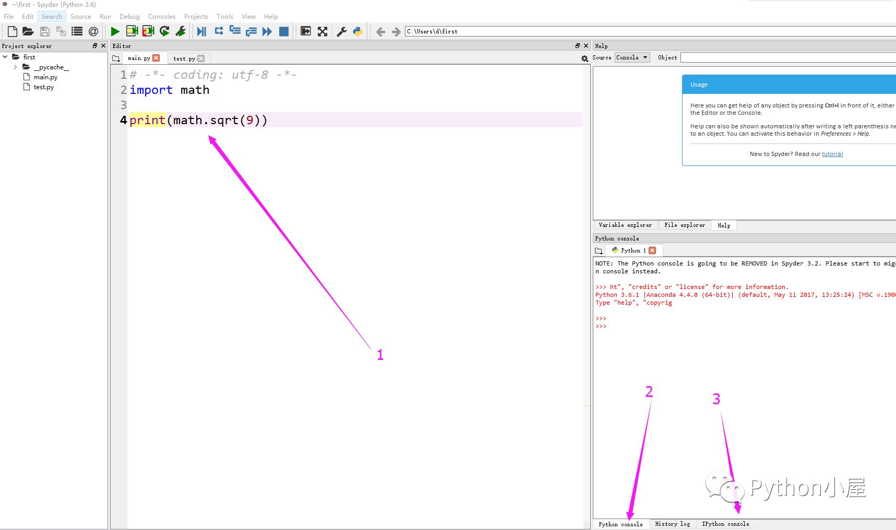896x530 pixels.
Task: Close the Project explorer pane
Action: tap(103, 46)
